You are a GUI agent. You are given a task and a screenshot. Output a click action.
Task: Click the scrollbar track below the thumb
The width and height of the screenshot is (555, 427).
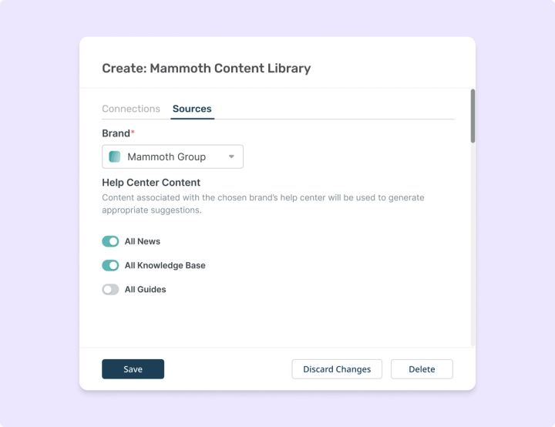[473, 244]
